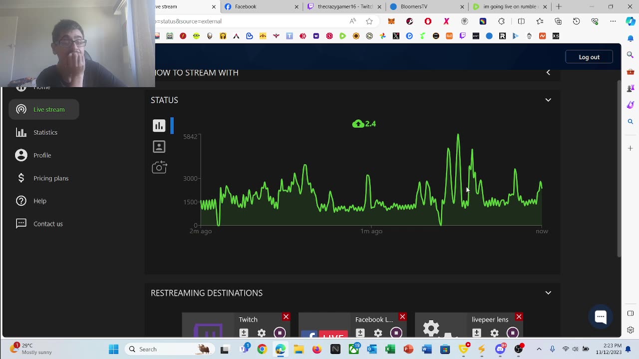Switch to thecrazygamer16 Twitch tab
Viewport: 639px width, 359px height.
tap(344, 6)
